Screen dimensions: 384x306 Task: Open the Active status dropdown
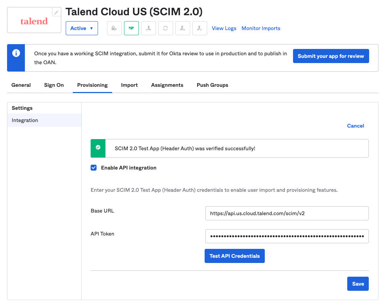coord(82,28)
